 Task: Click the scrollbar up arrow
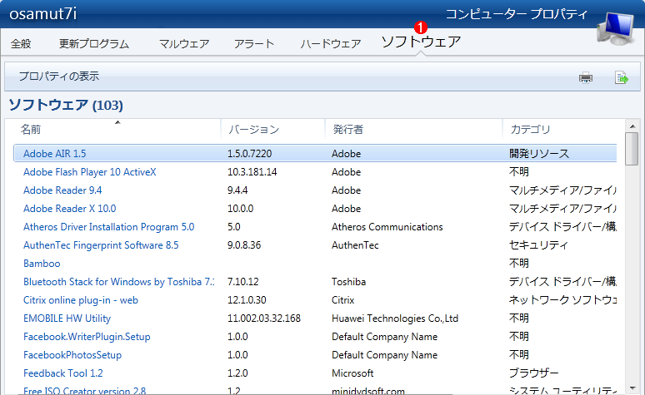(632, 126)
